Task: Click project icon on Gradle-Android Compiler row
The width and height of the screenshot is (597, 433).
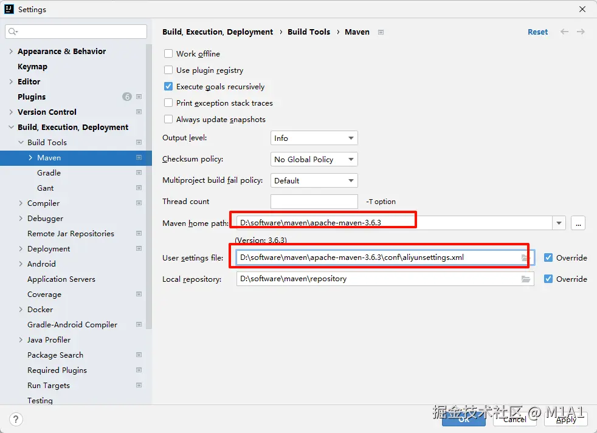Action: pyautogui.click(x=139, y=324)
